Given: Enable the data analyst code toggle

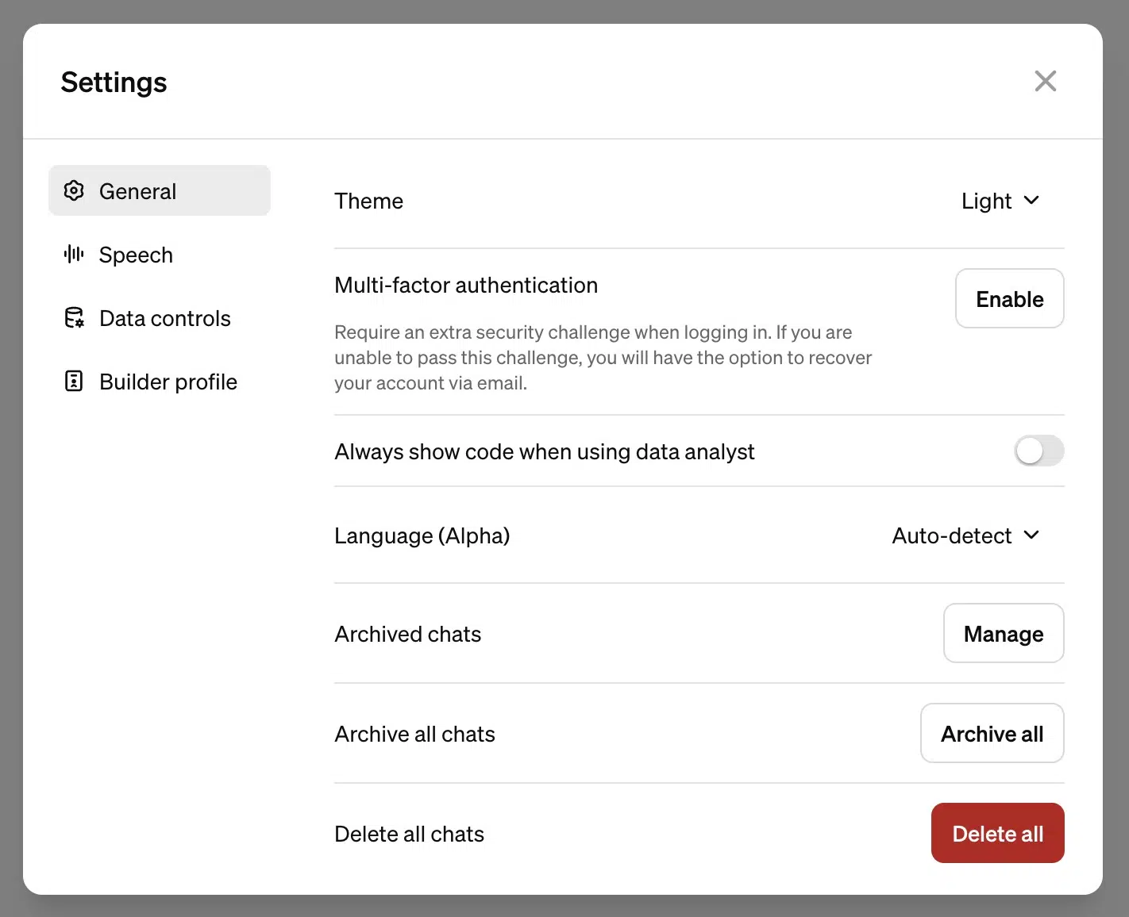Looking at the screenshot, I should pos(1038,451).
